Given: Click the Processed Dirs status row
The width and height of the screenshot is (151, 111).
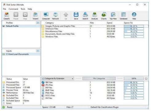Looking at the screenshot, I should (x=21, y=82).
